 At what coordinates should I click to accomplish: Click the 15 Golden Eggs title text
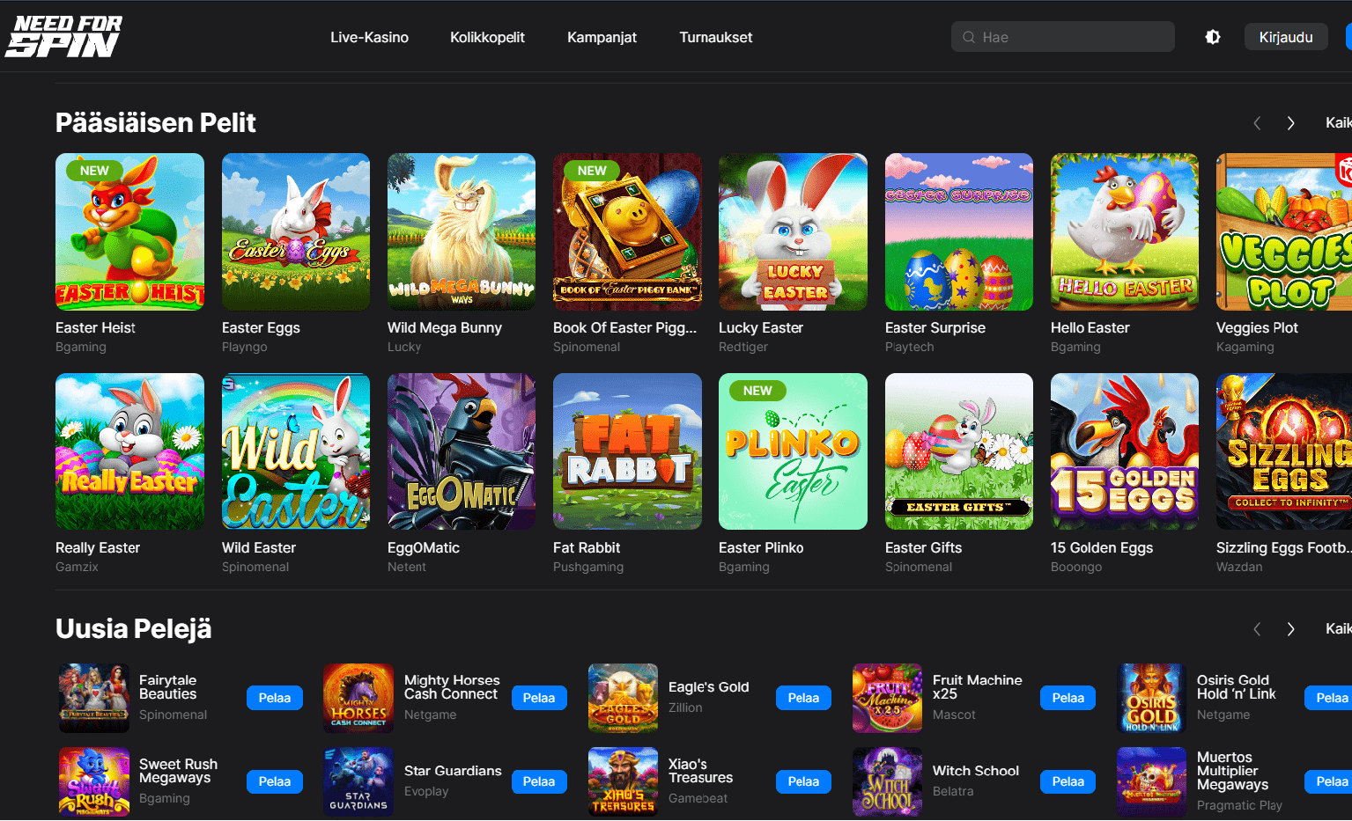[1102, 547]
